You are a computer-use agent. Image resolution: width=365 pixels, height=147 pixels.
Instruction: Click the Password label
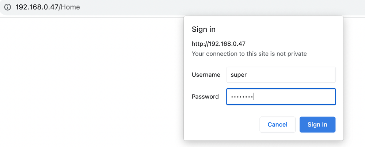pos(205,97)
